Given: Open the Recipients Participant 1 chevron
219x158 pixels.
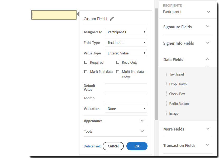Looking at the screenshot, I should 209,12.
